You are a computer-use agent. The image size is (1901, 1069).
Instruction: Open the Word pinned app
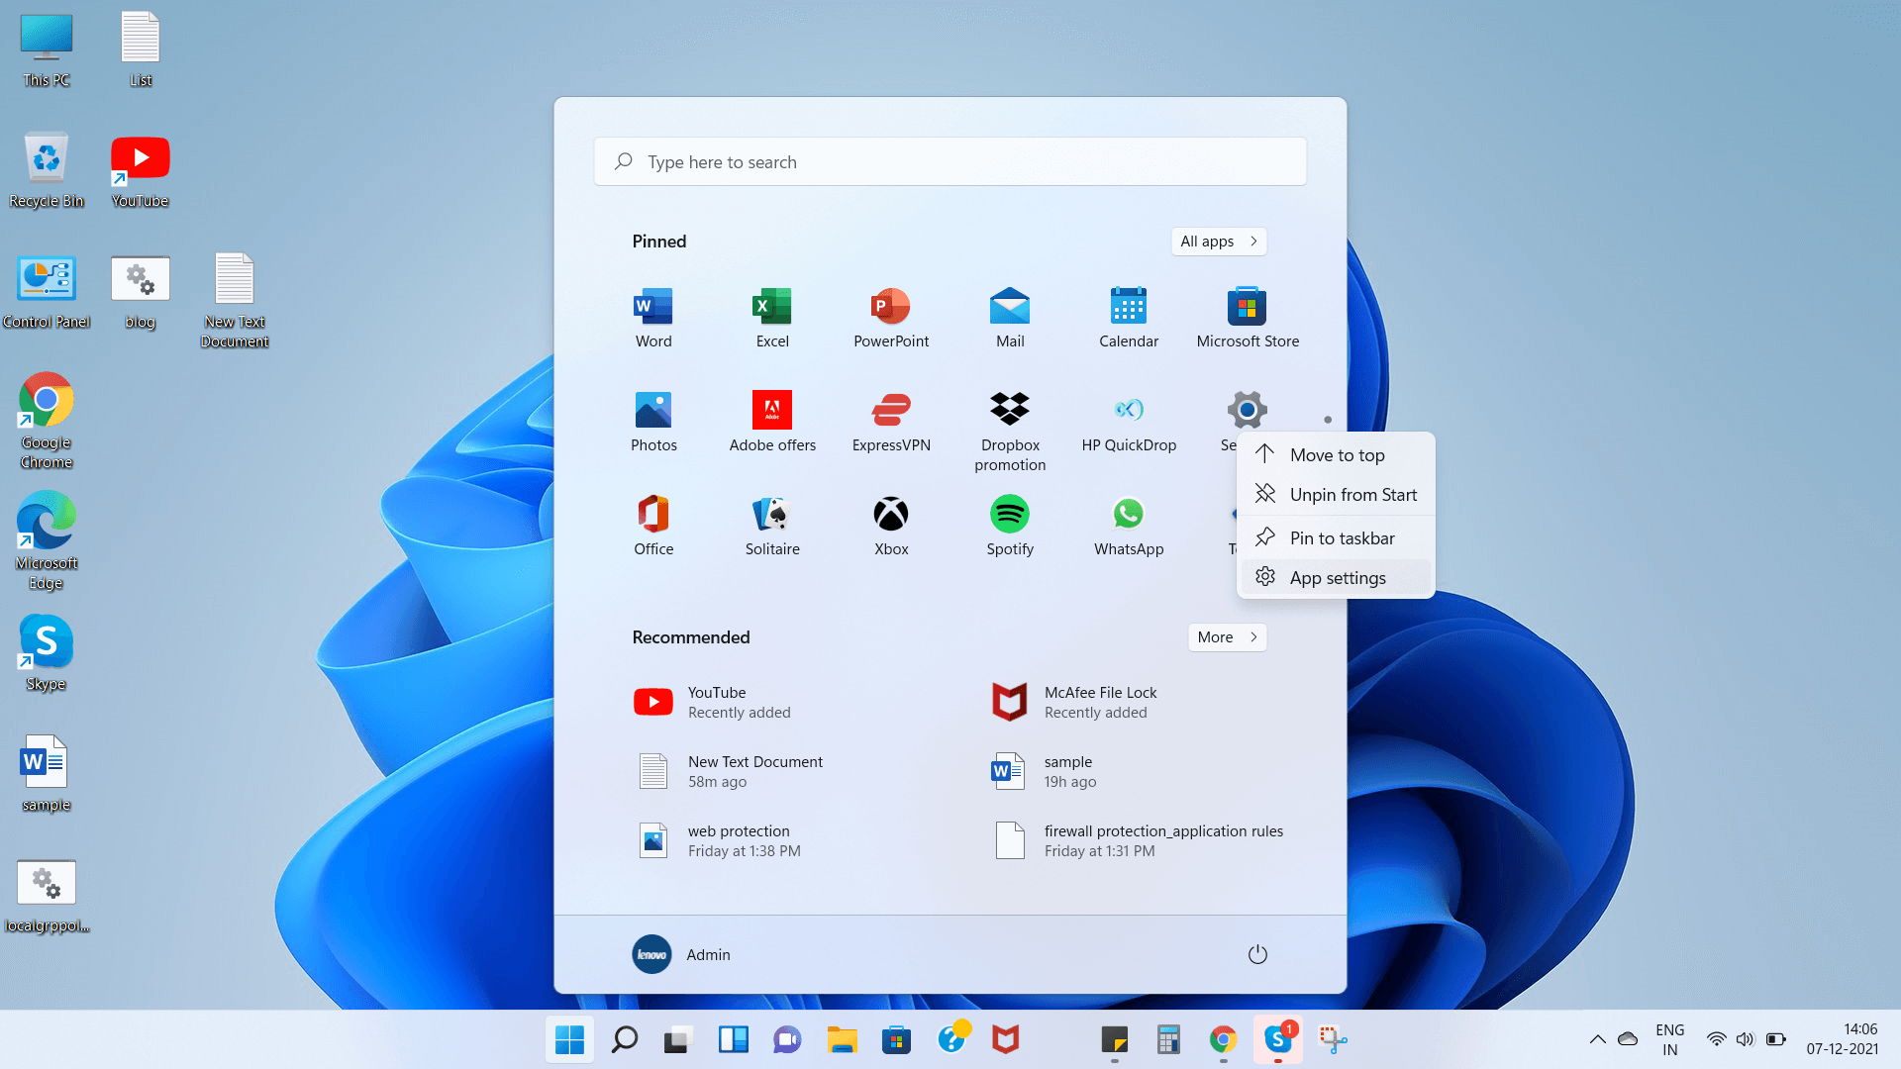pos(652,317)
